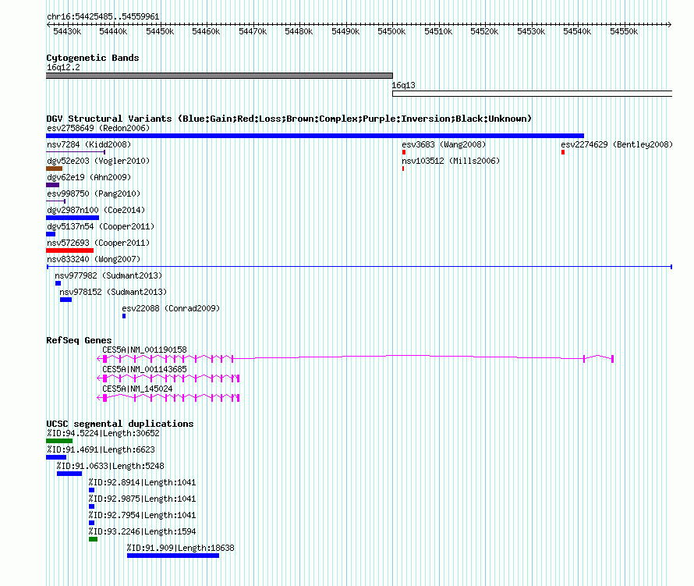Open dgv5137n54 (Cooper2011) label
This screenshot has height=586, width=694.
click(101, 226)
